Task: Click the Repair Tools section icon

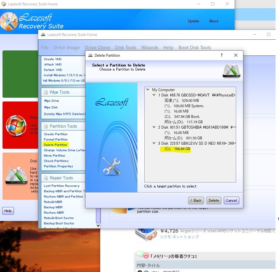Action: pos(46,178)
